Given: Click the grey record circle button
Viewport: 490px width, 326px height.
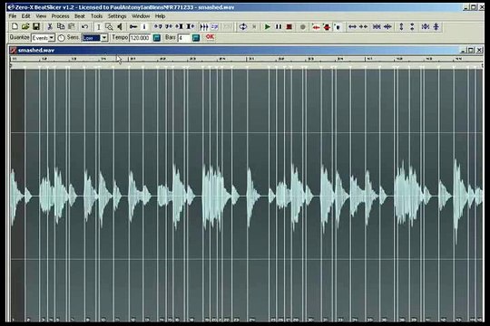Looking at the screenshot, I should pos(302,27).
